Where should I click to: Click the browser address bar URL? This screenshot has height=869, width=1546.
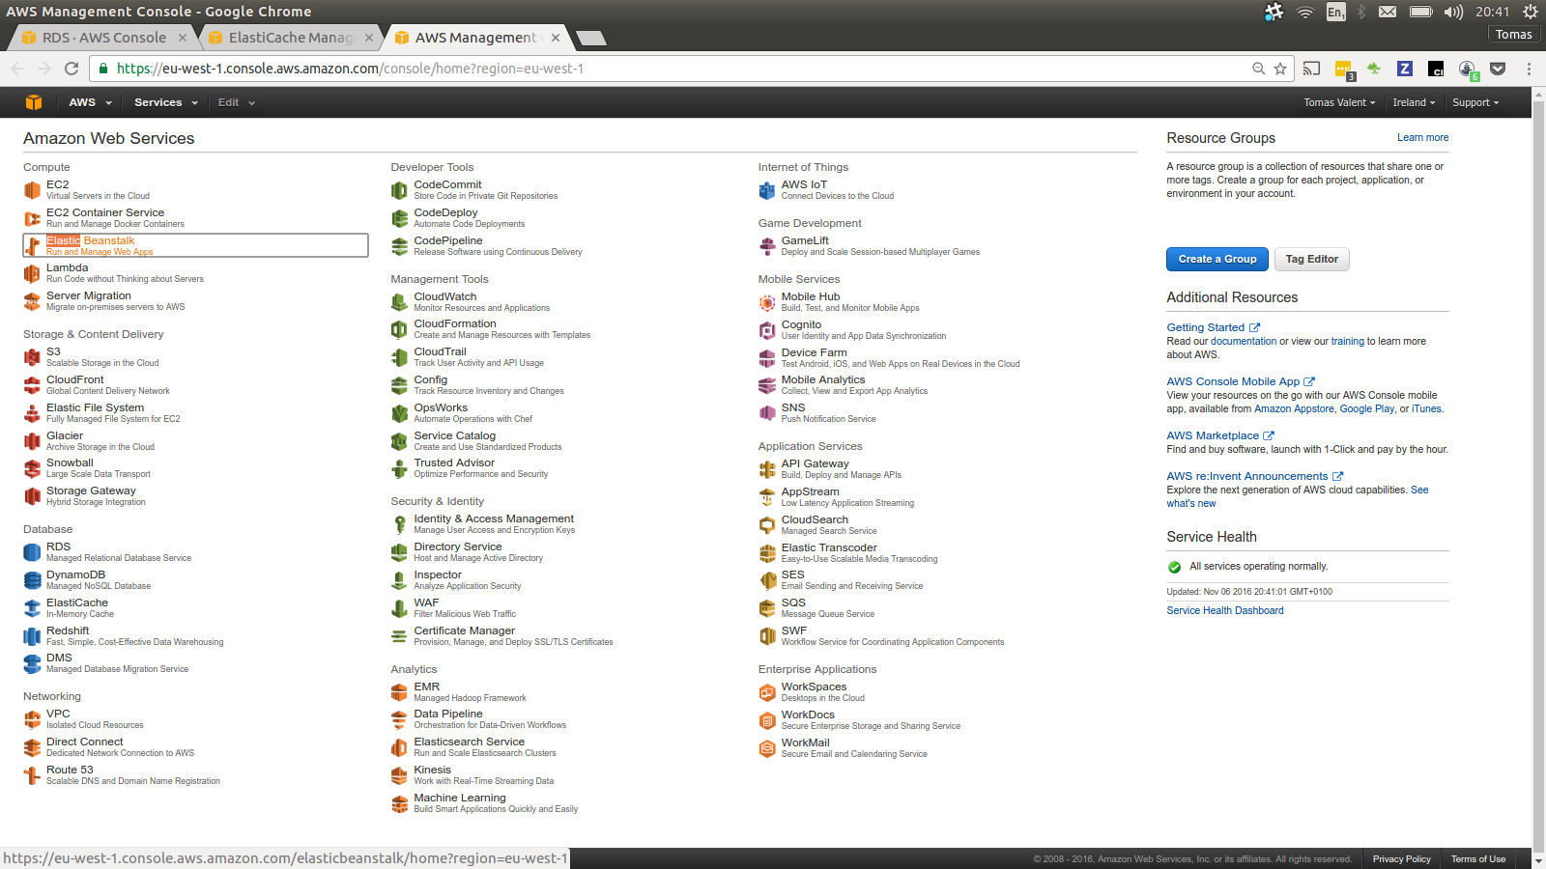[350, 69]
